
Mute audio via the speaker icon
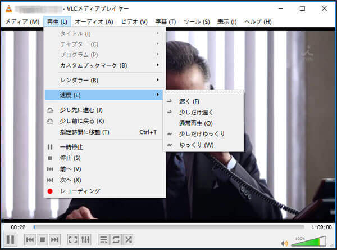pyautogui.click(x=284, y=243)
